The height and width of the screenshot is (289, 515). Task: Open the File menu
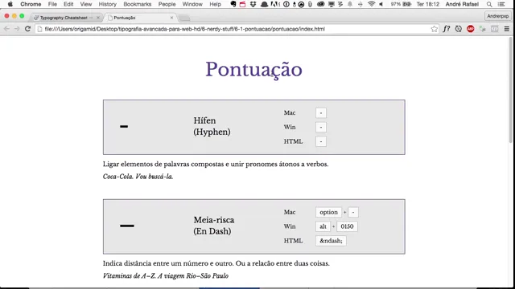click(x=52, y=4)
